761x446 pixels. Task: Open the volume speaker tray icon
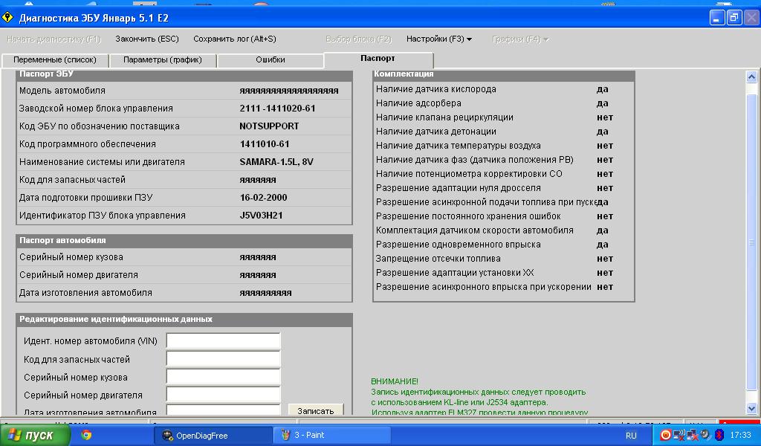pyautogui.click(x=705, y=435)
